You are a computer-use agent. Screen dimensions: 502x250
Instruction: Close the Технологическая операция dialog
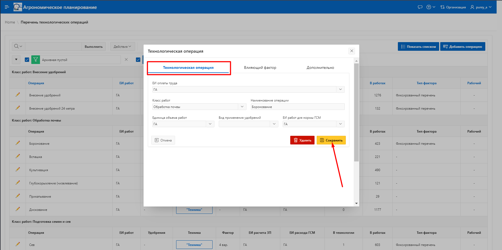[352, 51]
